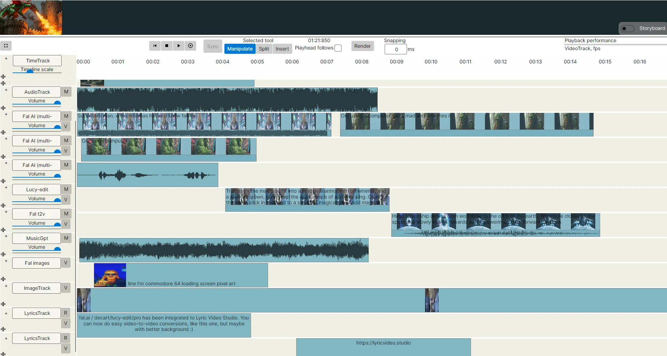667x356 pixels.
Task: Click the Timeline scale slider handle
Action: tap(30, 71)
